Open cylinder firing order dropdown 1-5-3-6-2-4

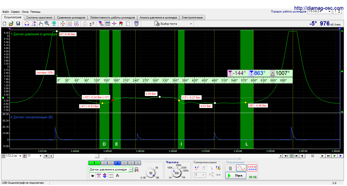[319, 11]
